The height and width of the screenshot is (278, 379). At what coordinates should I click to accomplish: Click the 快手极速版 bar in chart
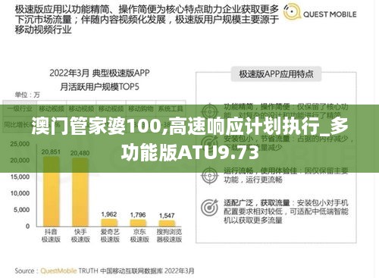80,192
